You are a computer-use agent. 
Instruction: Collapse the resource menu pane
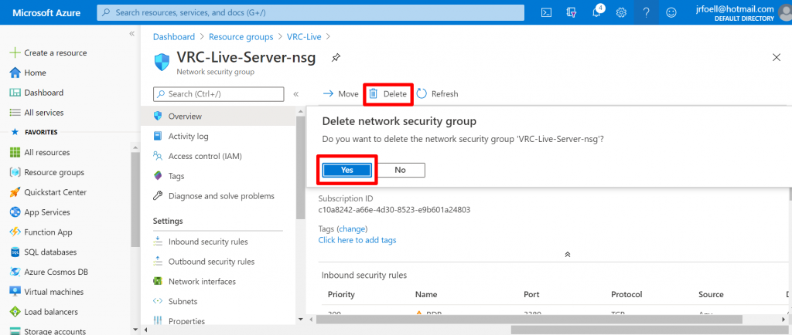pyautogui.click(x=296, y=93)
